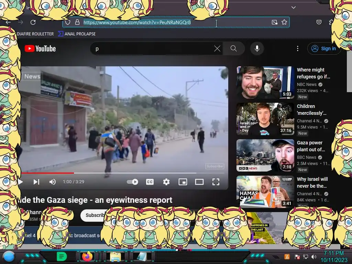Viewport: 352px width, 264px height.
Task: Start voice search with the microphone
Action: coord(257,48)
